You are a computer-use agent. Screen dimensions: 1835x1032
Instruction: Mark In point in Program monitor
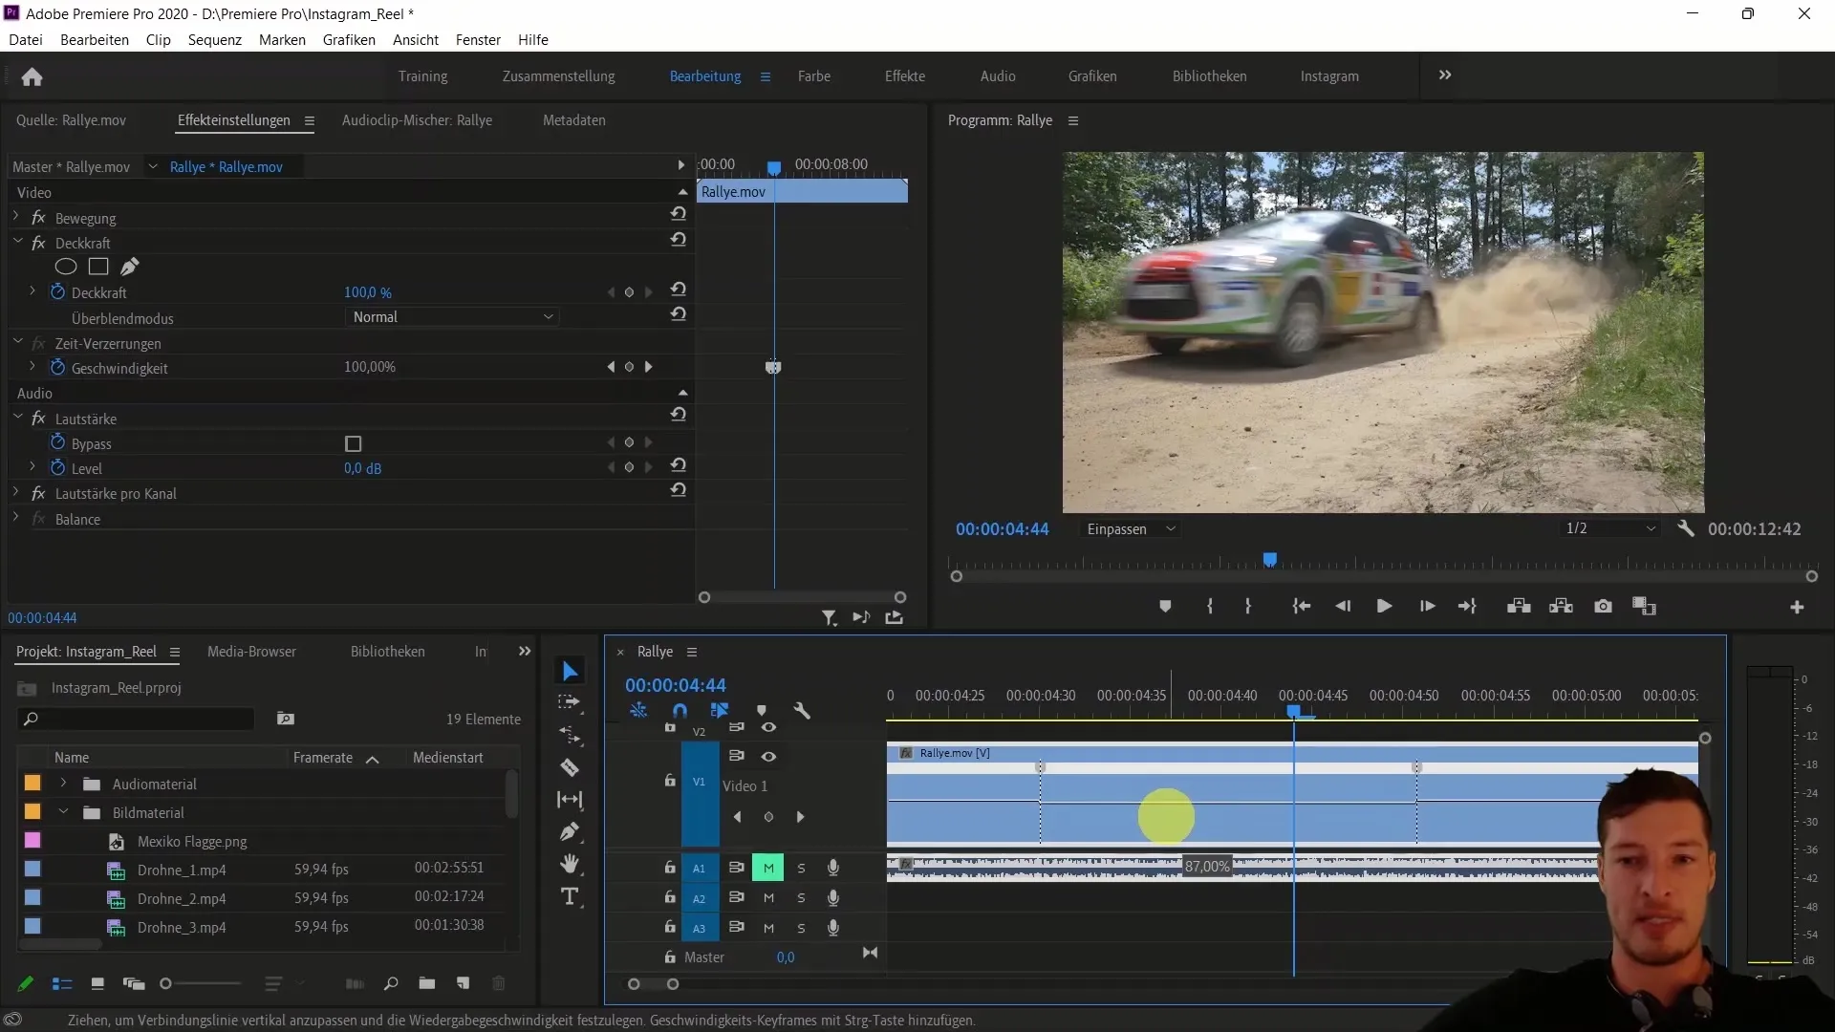pos(1210,607)
